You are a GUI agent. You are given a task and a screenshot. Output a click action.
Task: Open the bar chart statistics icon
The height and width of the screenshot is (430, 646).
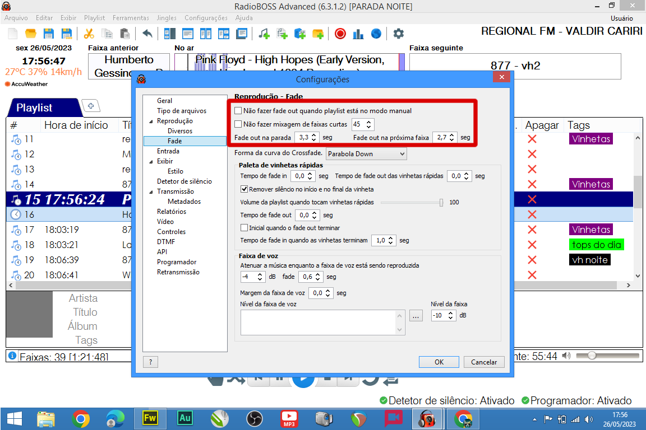click(x=358, y=34)
